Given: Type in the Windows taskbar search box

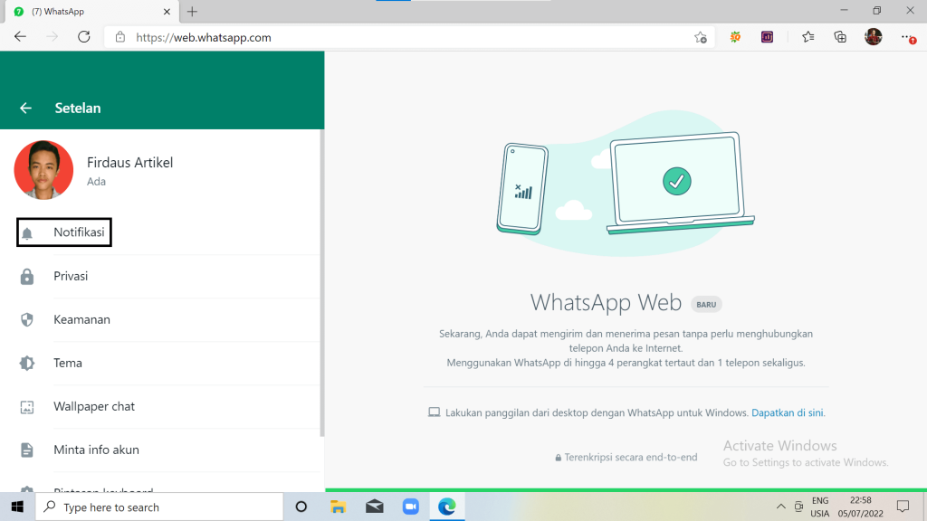Looking at the screenshot, I should 163,507.
